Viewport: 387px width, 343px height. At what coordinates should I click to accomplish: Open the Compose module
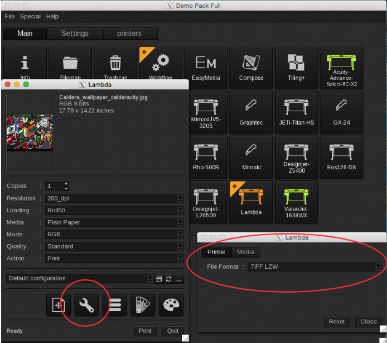pyautogui.click(x=251, y=67)
